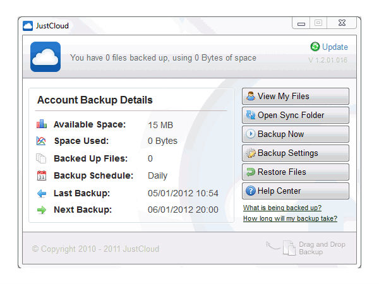Open "How long will my backup take?" link
379x284 pixels.
290,218
